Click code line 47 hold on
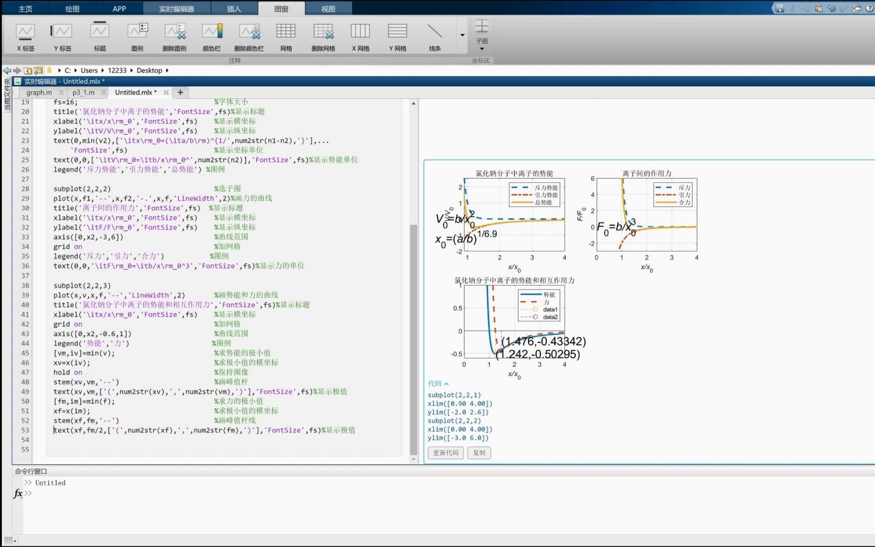 (68, 372)
